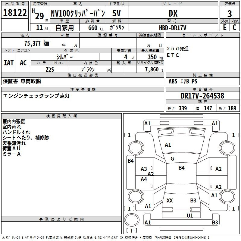This screenshot has height=241, width=241.
Task: Select the chassis number DR17V-264538
Action: coord(202,96)
